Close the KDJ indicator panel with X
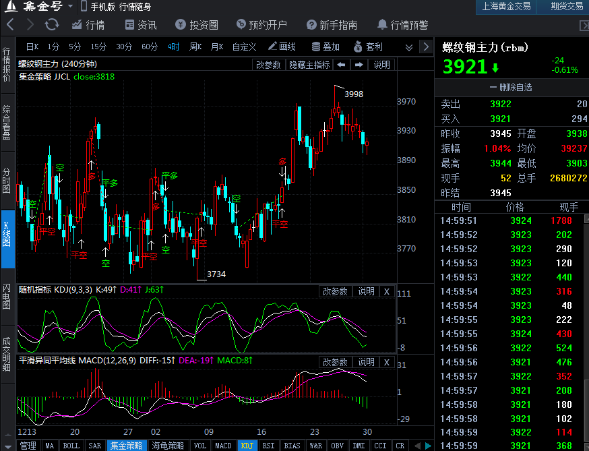Viewport: 589px width, 451px height. pyautogui.click(x=387, y=291)
